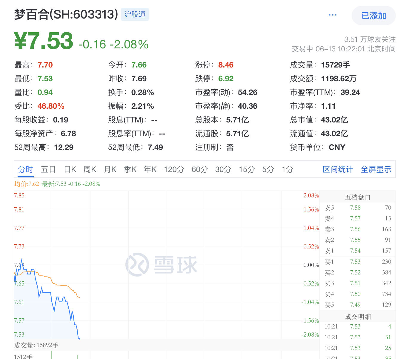Screen dimensions: 412x359
Task: Click the 五档盘口 panel header
Action: [358, 197]
